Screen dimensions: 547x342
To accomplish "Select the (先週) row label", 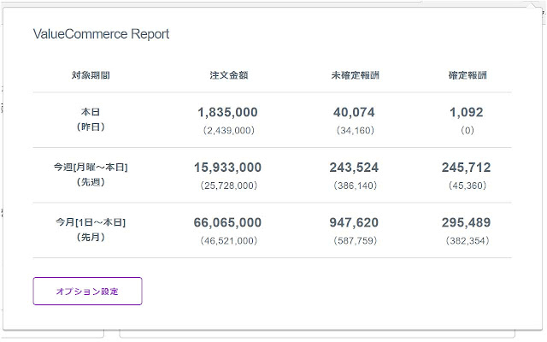I will pos(91,182).
